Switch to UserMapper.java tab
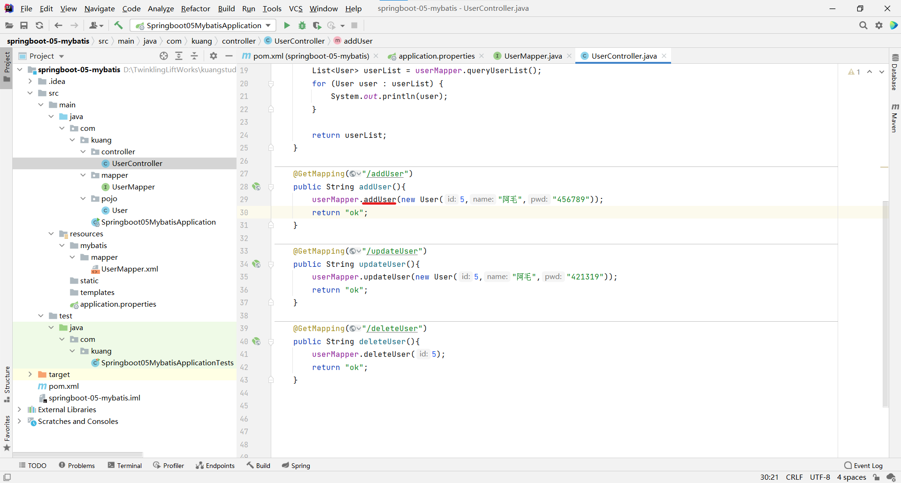901x483 pixels. [533, 56]
